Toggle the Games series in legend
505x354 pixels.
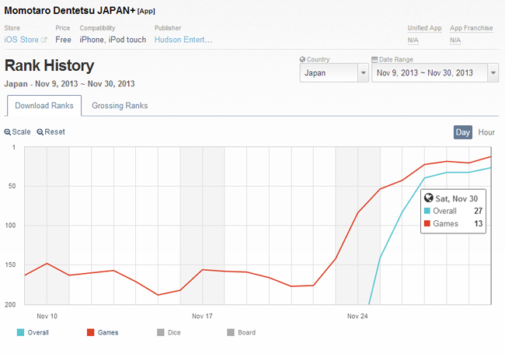[103, 332]
